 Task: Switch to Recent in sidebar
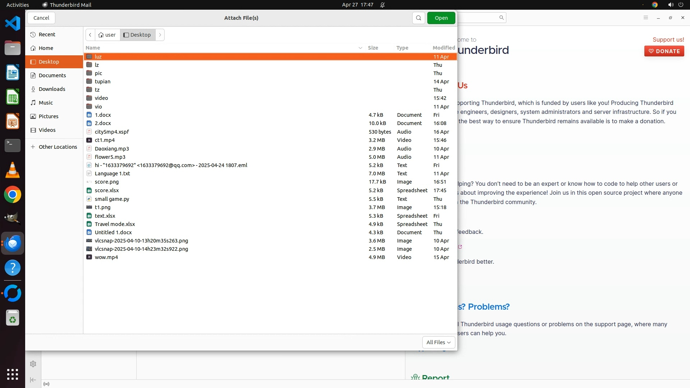click(47, 34)
